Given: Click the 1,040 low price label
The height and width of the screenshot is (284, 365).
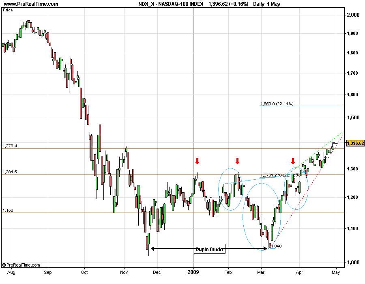Looking at the screenshot, I should (x=277, y=246).
